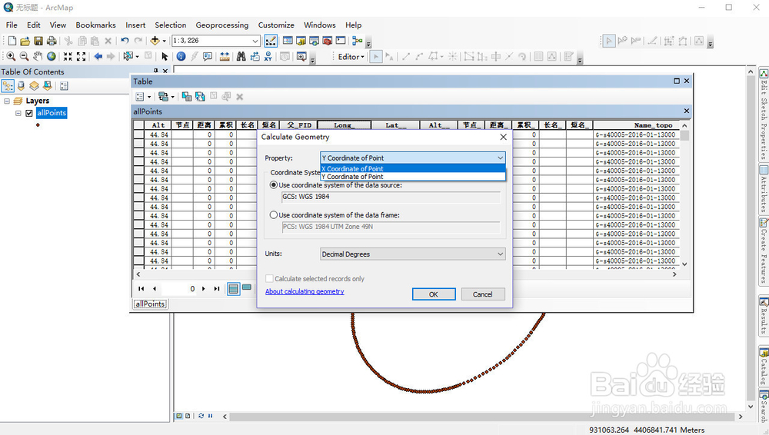Image resolution: width=769 pixels, height=435 pixels.
Task: Expand Table Options dropdown in Table window
Action: pyautogui.click(x=143, y=97)
